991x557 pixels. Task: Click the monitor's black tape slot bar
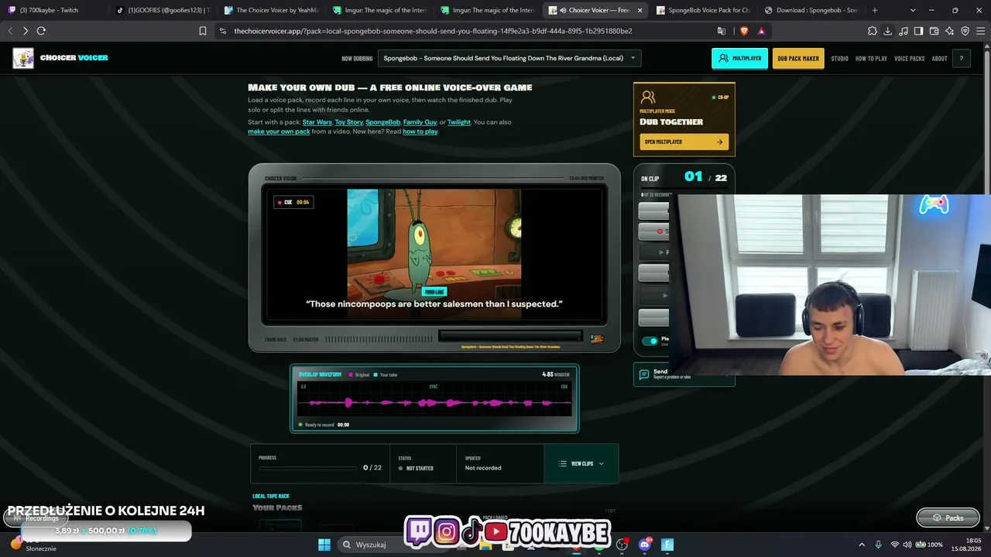[510, 336]
